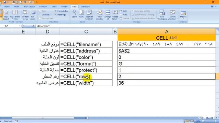Select cell containing =CELL("address")
The image size is (219, 123).
point(86,51)
